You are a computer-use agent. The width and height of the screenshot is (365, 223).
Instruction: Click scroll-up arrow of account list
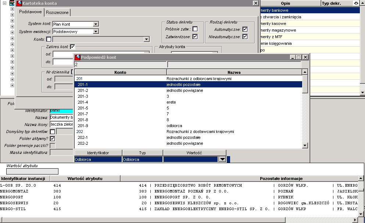point(305,72)
